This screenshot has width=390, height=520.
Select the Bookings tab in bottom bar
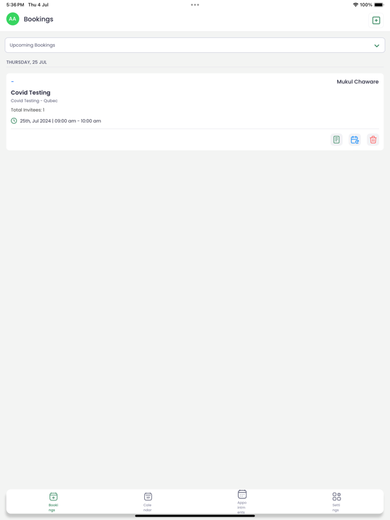coord(53,502)
